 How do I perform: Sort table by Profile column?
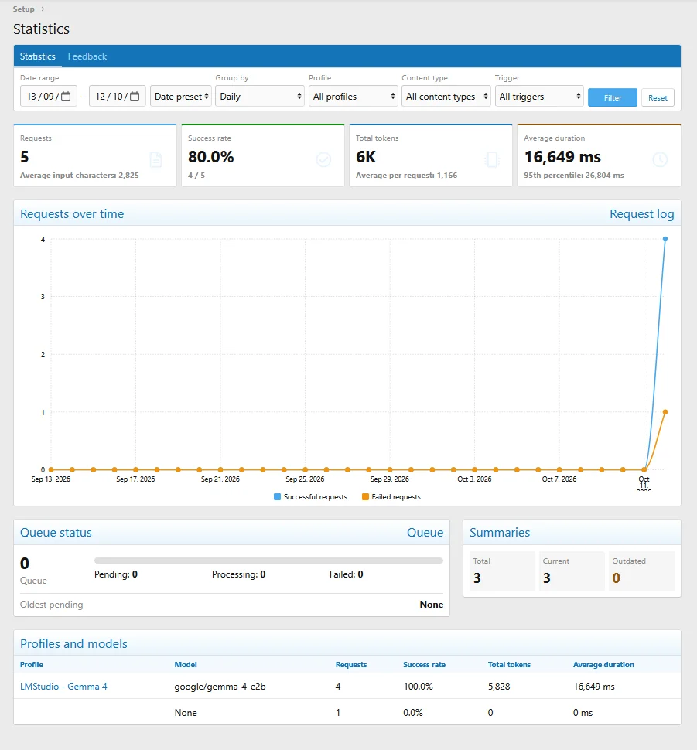tap(32, 664)
